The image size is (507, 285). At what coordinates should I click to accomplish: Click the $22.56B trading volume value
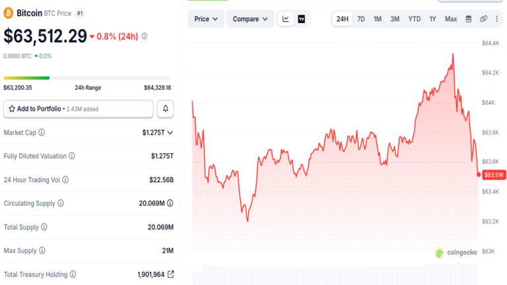[x=161, y=179]
